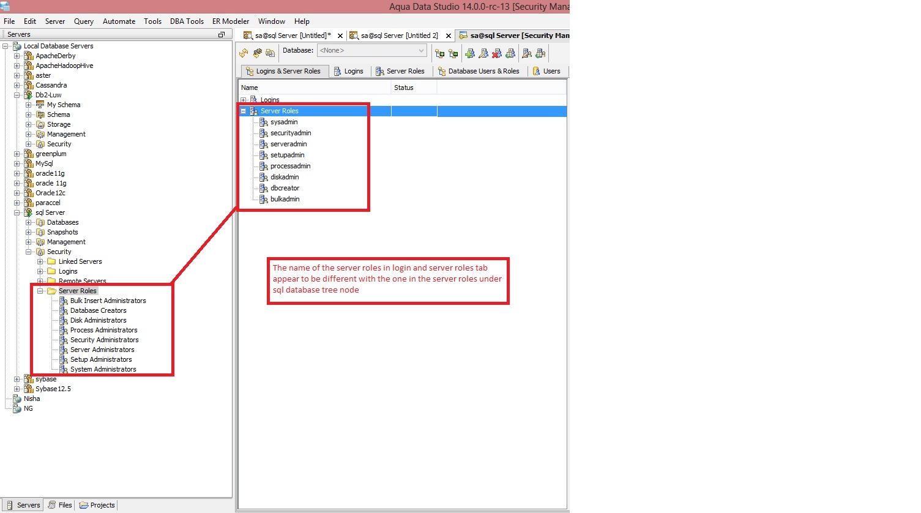Click the sysadmin role icon
The height and width of the screenshot is (513, 921).
click(x=264, y=122)
